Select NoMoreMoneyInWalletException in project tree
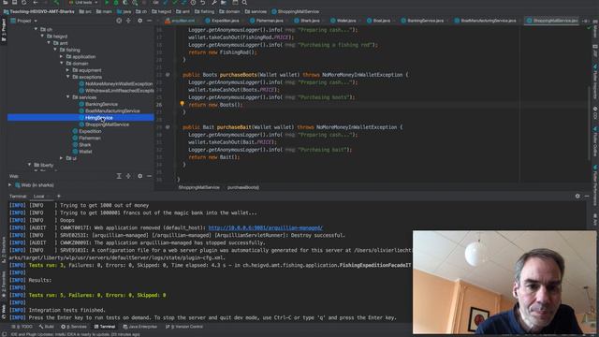The height and width of the screenshot is (337, 599). (x=116, y=83)
